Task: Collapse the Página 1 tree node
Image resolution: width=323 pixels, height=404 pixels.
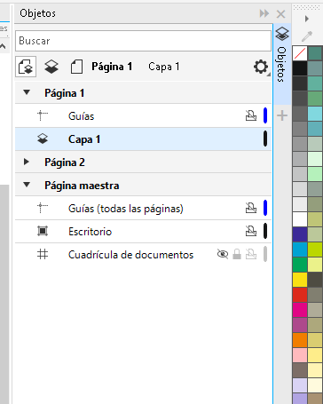Action: coord(27,92)
